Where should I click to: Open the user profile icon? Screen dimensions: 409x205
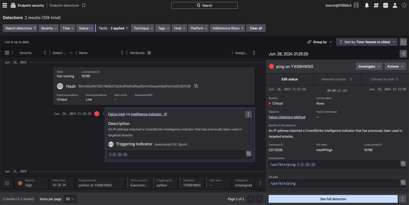click(x=395, y=5)
